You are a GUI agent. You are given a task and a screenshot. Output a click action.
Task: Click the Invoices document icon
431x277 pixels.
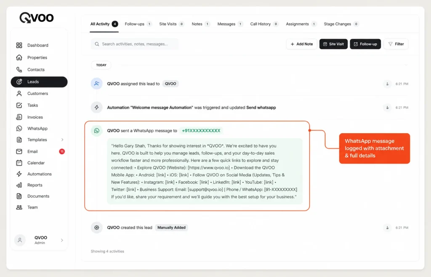point(19,117)
